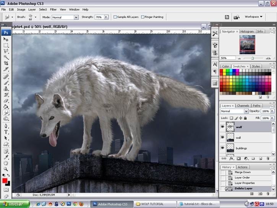The width and height of the screenshot is (277, 208).
Task: Open WOLF TUTORIAL taskbar button
Action: [155, 204]
